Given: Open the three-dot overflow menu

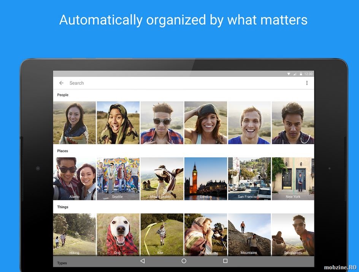Looking at the screenshot, I should (307, 83).
